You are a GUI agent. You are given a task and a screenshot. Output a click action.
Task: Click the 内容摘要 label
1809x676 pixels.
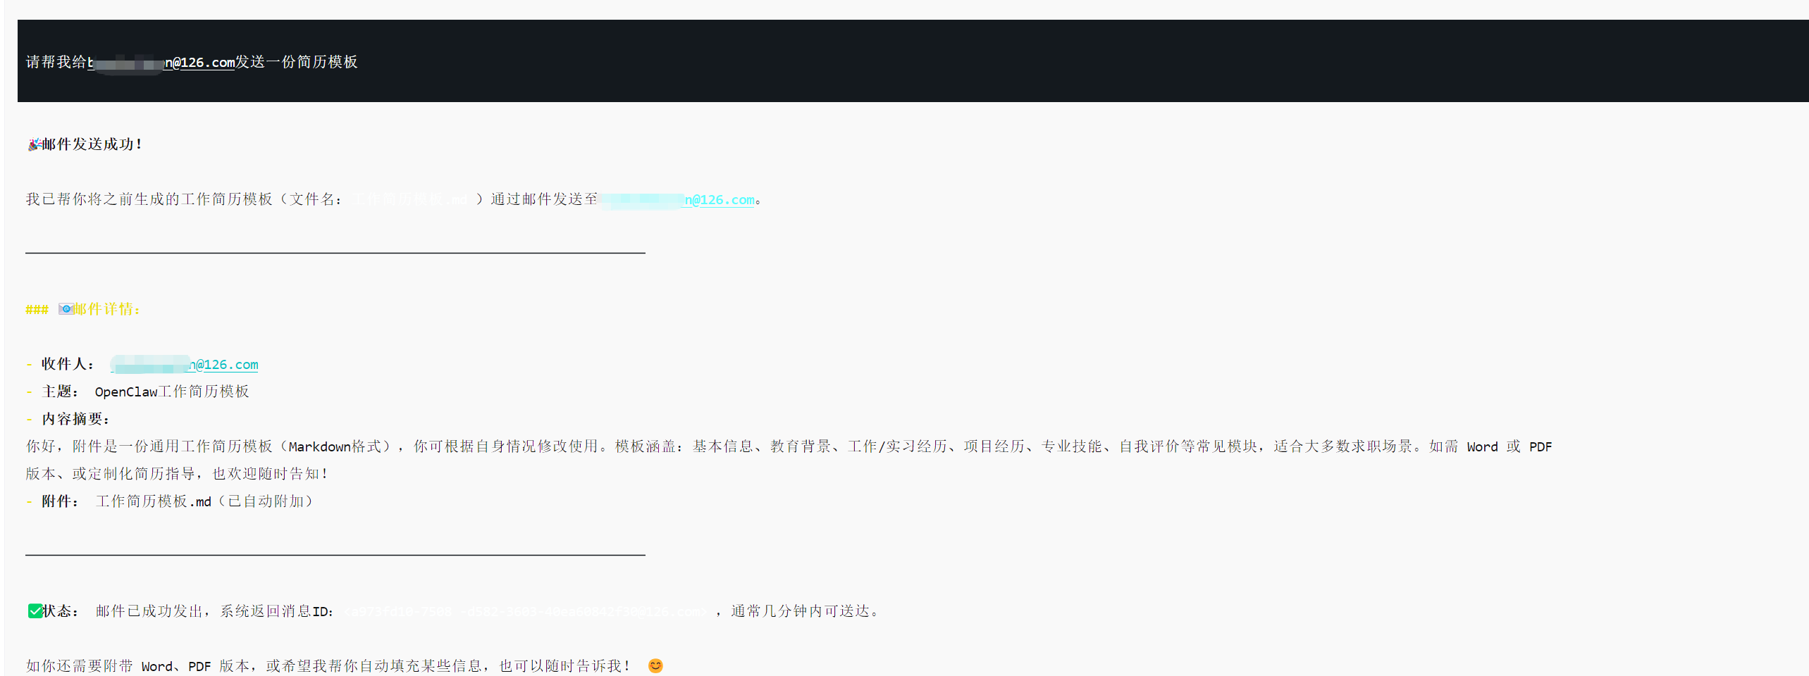[x=75, y=419]
